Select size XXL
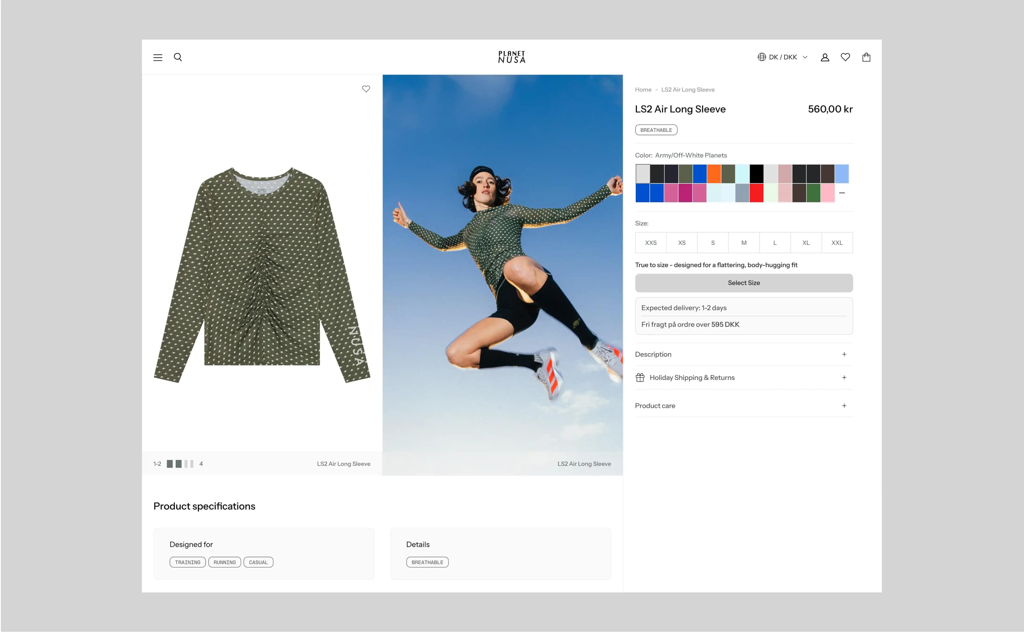 point(837,243)
